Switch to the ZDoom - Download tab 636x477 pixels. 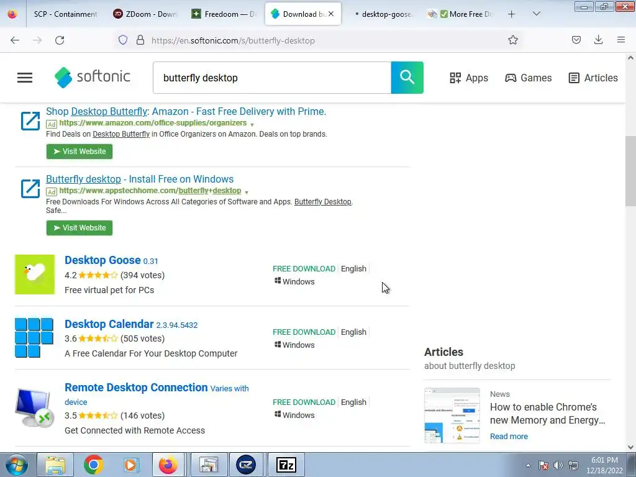tap(145, 14)
